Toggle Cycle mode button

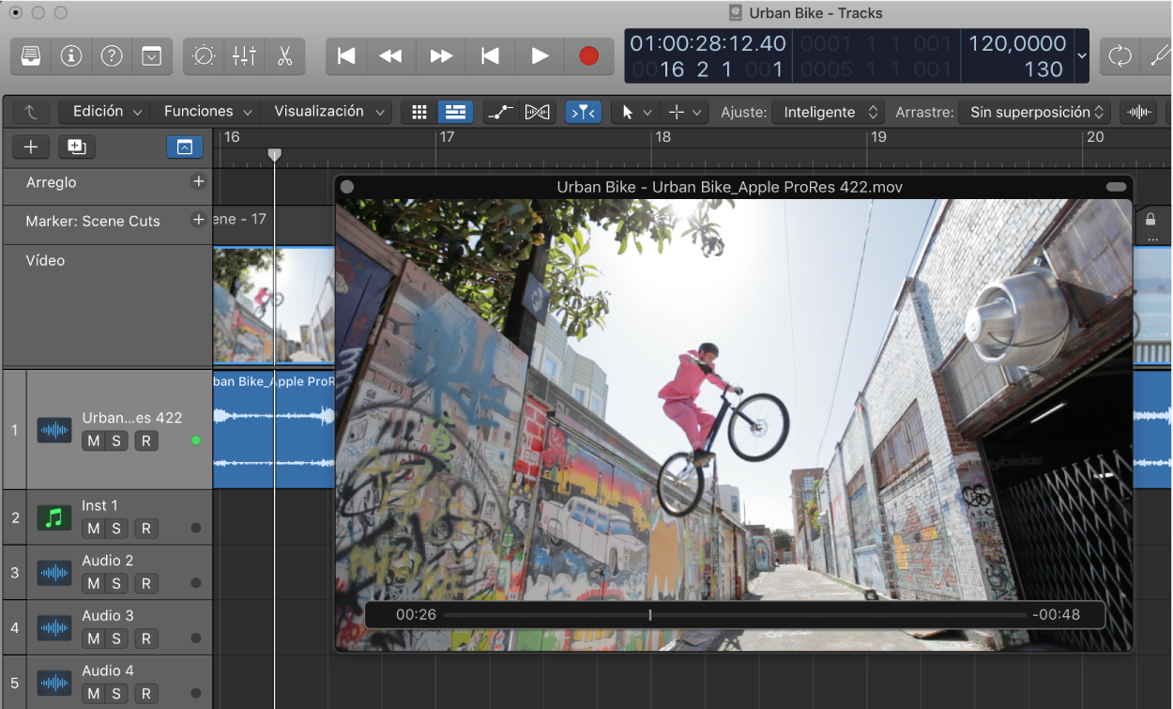coord(1120,56)
